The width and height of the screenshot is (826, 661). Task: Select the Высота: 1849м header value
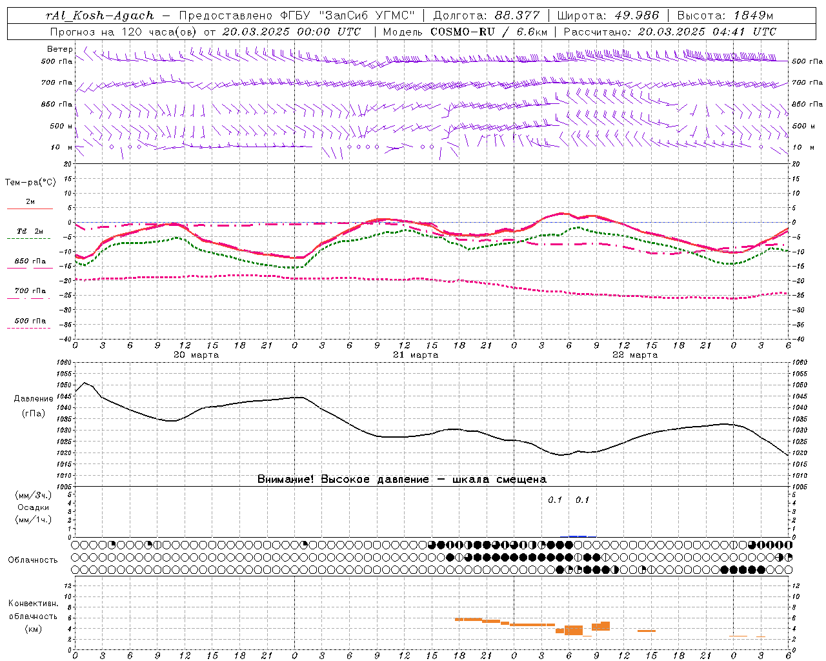pyautogui.click(x=725, y=15)
